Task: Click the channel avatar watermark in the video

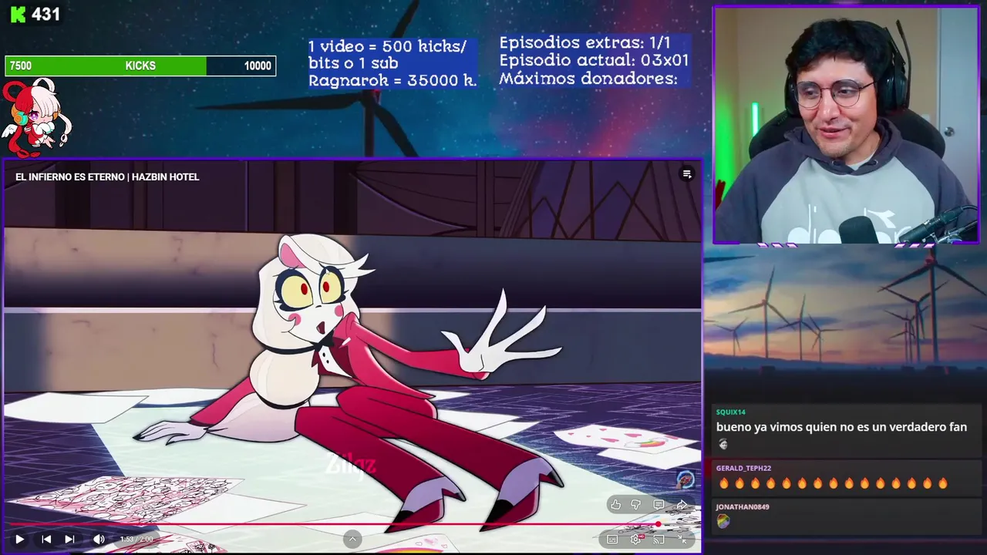Action: (x=686, y=480)
